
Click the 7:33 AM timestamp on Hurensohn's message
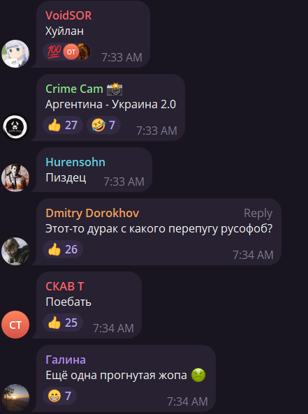124,182
